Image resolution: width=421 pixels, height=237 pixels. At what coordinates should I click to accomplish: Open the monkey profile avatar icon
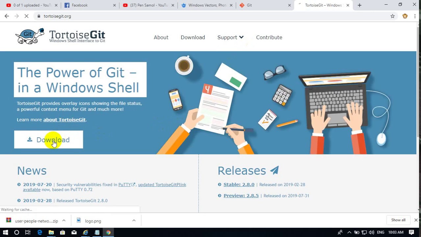[x=405, y=16]
